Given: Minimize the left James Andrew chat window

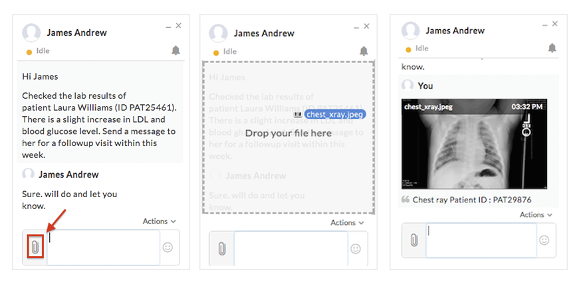Looking at the screenshot, I should click(x=168, y=26).
